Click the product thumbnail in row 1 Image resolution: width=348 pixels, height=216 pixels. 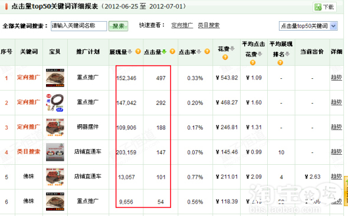(55, 78)
